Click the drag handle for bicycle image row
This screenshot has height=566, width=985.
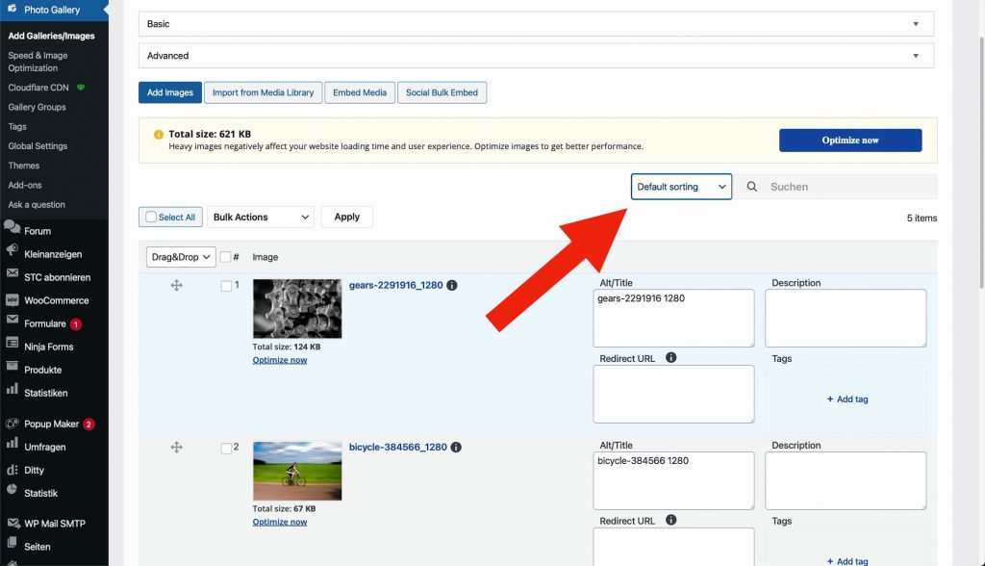pos(176,448)
